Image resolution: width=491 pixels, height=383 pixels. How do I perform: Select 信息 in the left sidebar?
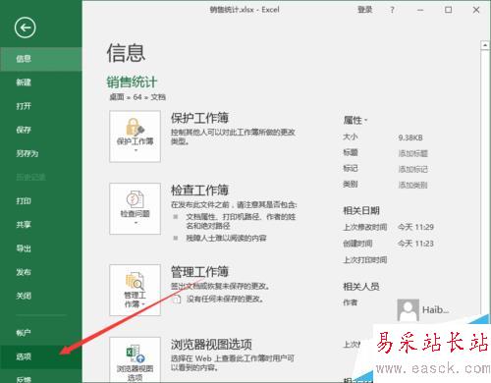41,59
